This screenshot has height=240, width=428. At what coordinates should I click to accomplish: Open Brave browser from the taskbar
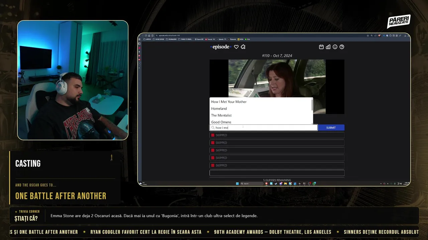point(266,184)
